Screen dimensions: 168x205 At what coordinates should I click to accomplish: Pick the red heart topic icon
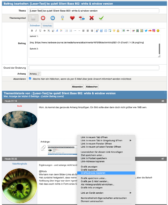tap(72, 18)
